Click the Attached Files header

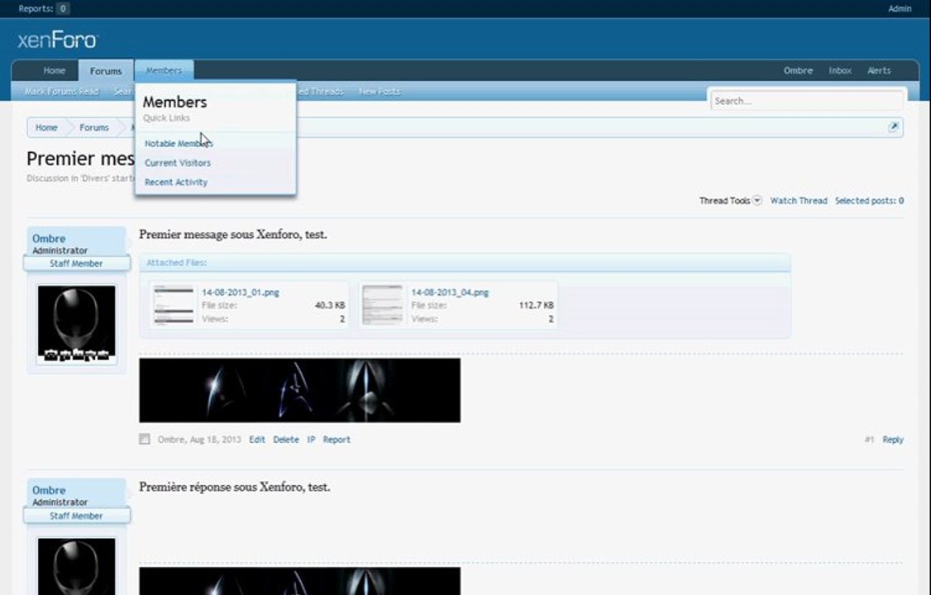[x=465, y=263]
